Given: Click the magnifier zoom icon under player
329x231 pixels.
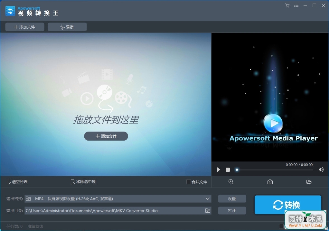Looking at the screenshot, I should tap(231, 182).
